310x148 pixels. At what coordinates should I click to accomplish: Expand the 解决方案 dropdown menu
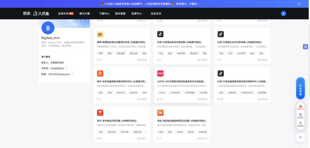tap(86, 14)
